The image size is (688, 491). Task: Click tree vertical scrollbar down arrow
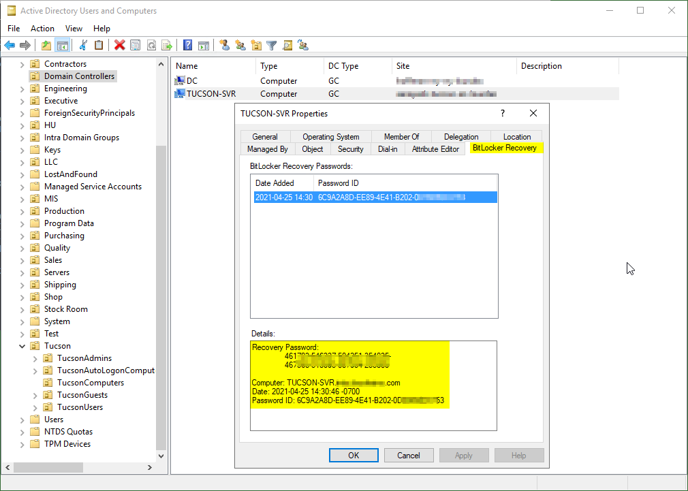[161, 456]
